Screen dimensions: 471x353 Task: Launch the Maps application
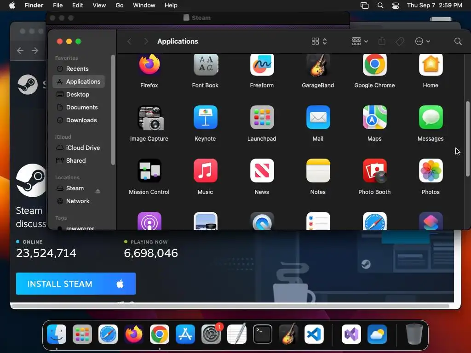point(374,117)
